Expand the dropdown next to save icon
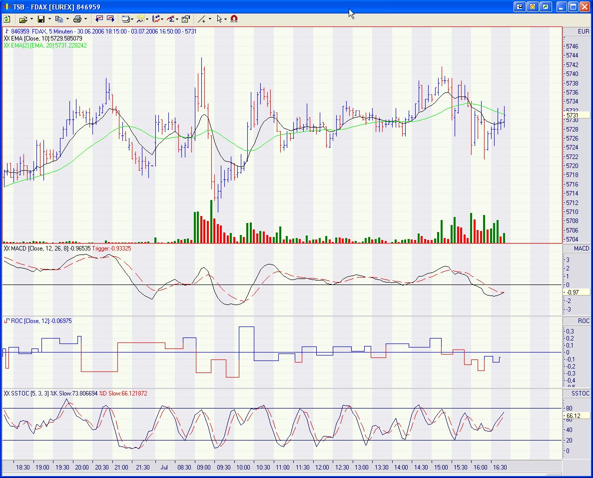 click(49, 19)
